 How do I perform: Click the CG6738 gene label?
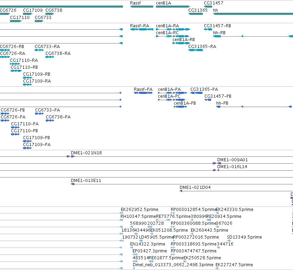click(x=54, y=10)
